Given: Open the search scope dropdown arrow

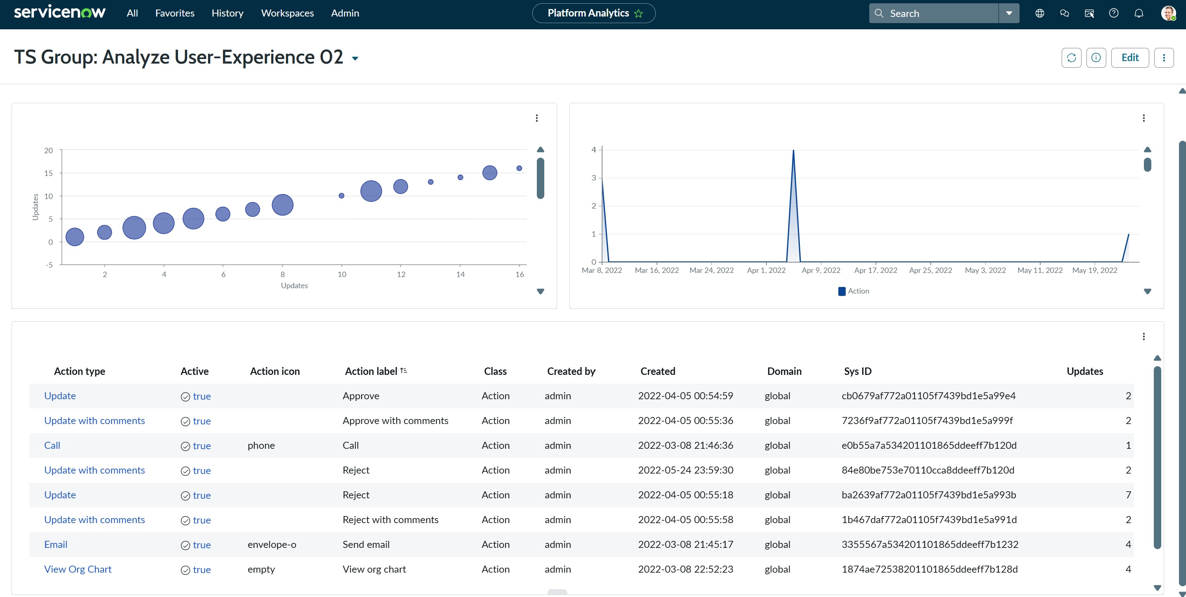Looking at the screenshot, I should pyautogui.click(x=1009, y=13).
